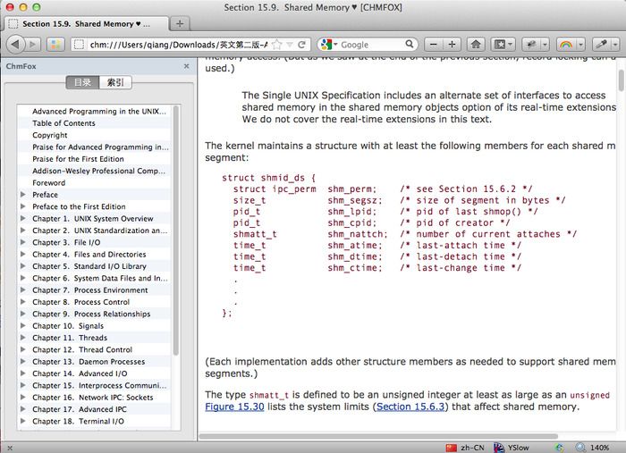Expand the Chapter 10. Signals tree node
This screenshot has width=626, height=453.
(23, 326)
